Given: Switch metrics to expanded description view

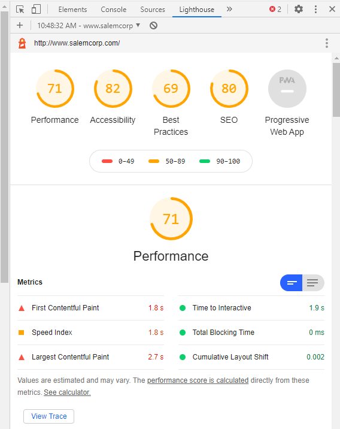Looking at the screenshot, I should [x=313, y=283].
